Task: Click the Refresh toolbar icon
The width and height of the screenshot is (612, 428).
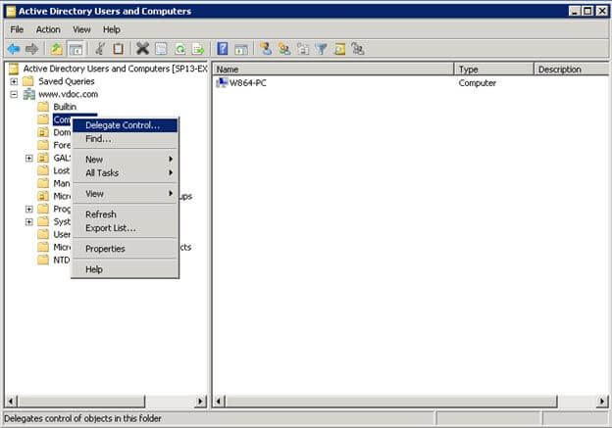Action: pyautogui.click(x=179, y=49)
